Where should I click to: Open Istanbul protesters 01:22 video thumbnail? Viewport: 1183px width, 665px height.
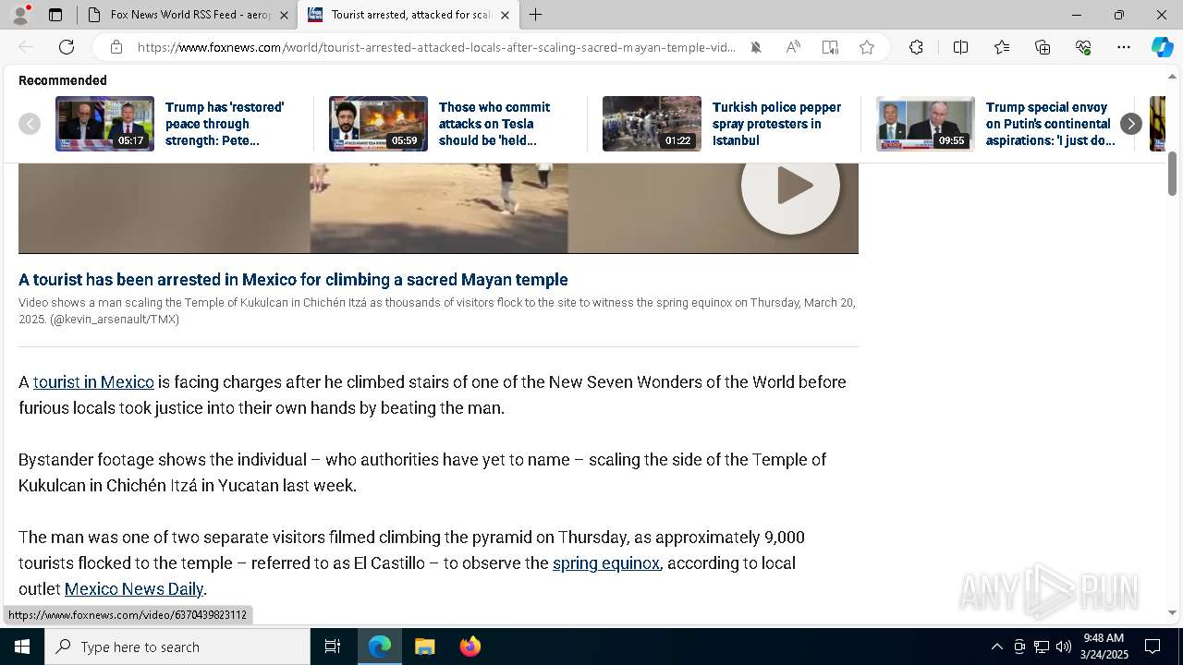click(652, 124)
